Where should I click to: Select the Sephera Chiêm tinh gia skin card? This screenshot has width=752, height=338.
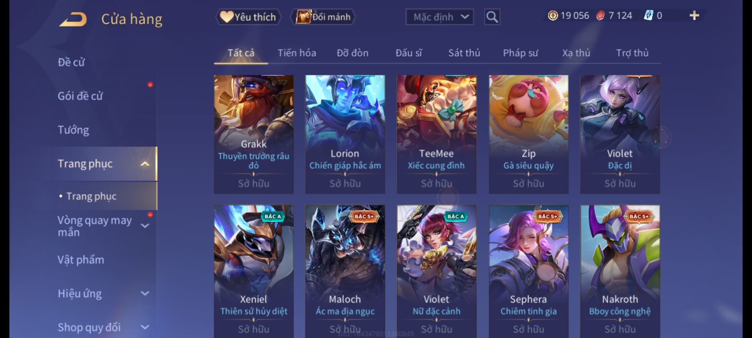pos(529,271)
